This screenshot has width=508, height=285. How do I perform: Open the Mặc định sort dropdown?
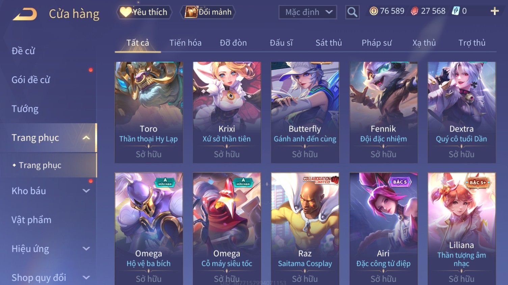308,12
